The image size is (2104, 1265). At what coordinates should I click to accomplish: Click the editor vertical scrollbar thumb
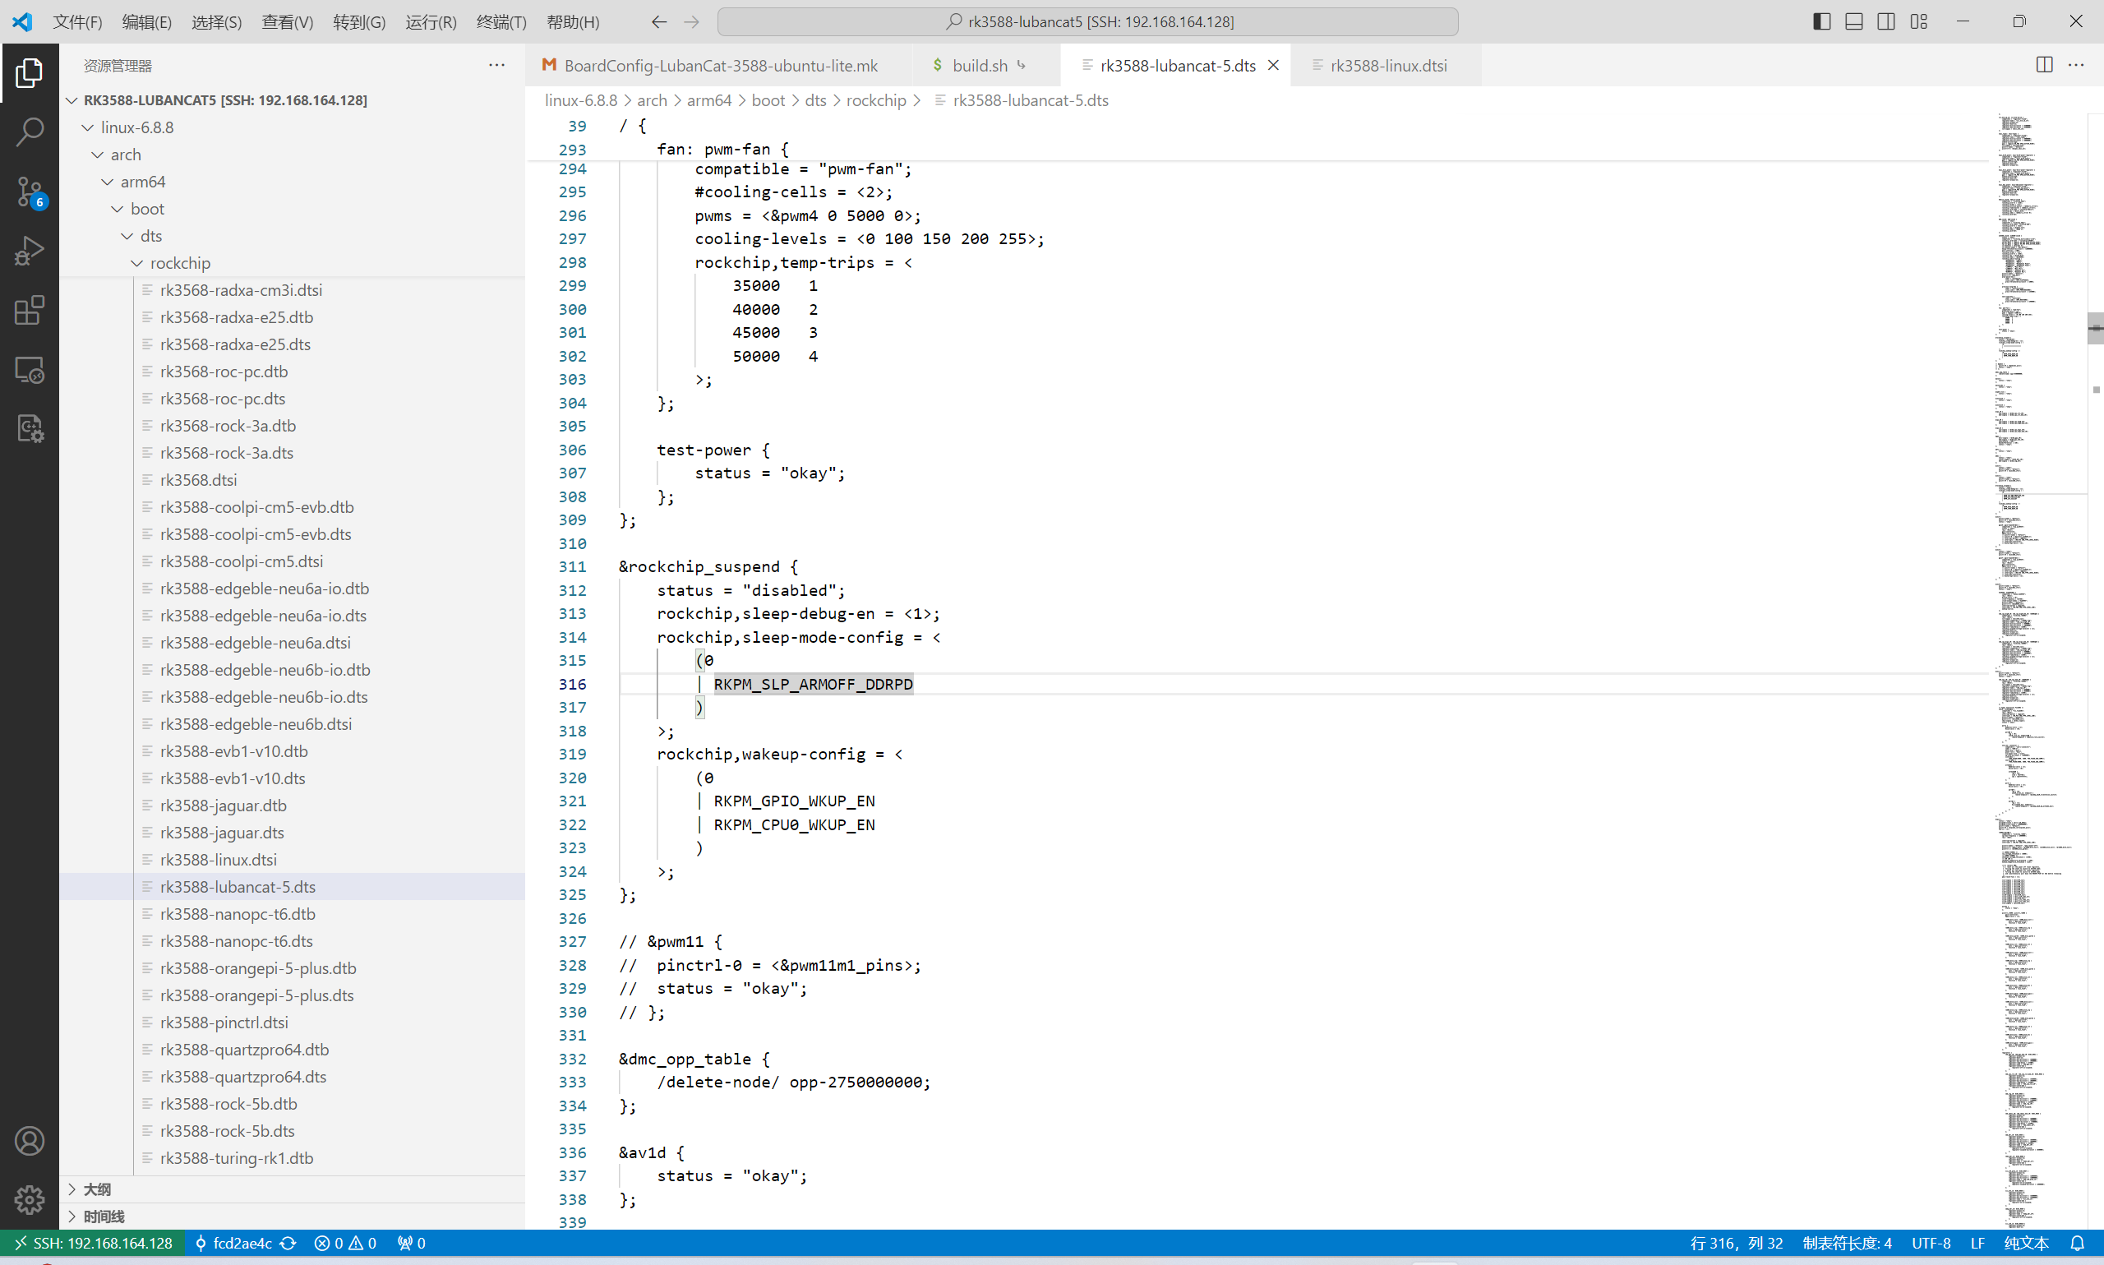click(2096, 328)
